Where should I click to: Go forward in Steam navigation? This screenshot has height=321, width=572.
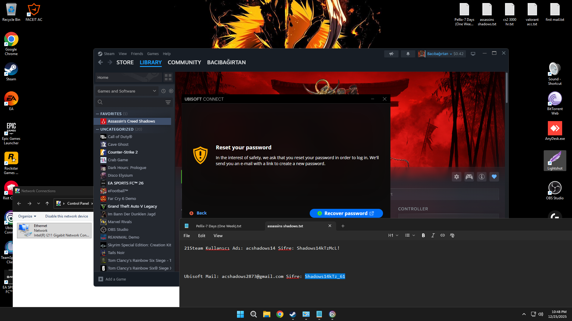click(x=110, y=62)
